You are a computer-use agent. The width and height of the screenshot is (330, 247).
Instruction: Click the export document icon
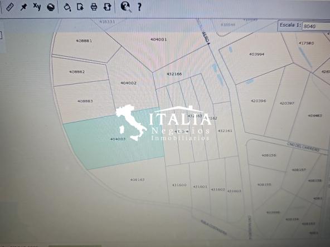pyautogui.click(x=80, y=7)
